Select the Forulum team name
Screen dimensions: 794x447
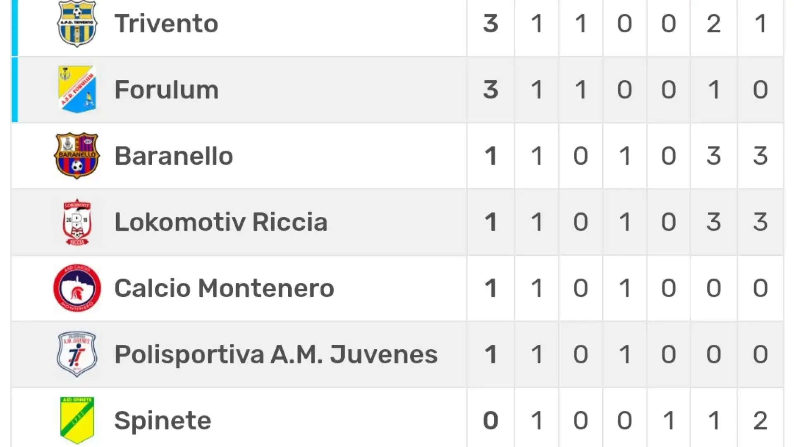point(167,89)
